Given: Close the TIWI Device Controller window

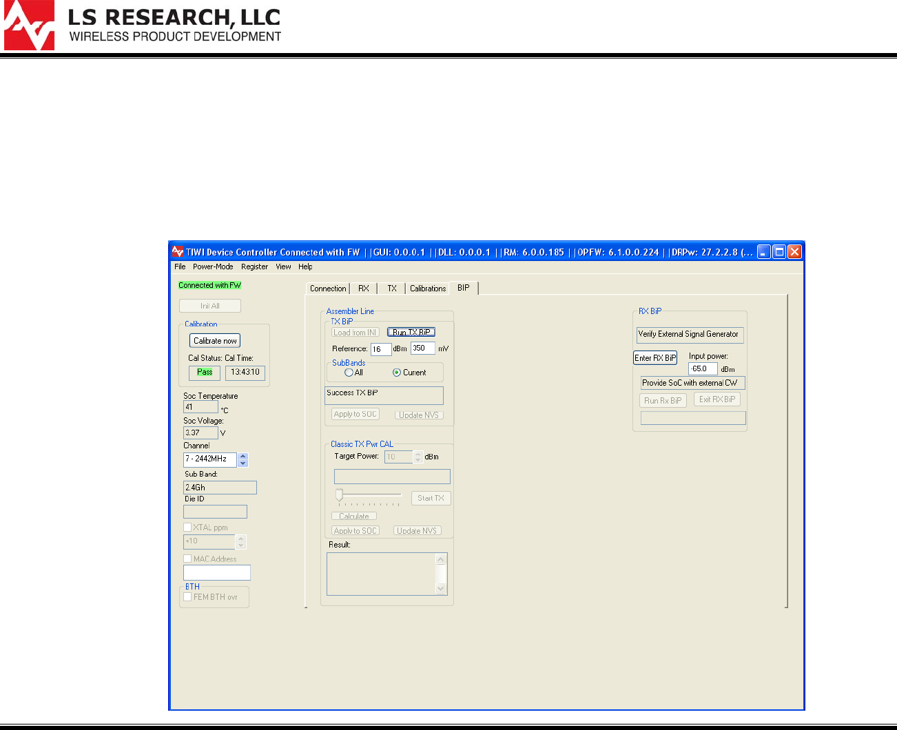Looking at the screenshot, I should 794,252.
